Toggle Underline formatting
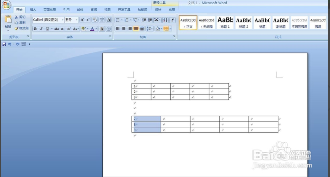Screen dimensions: 330x177 click(x=47, y=29)
